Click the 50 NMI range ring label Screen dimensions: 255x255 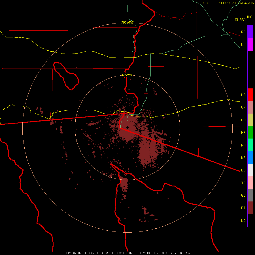[x=127, y=75]
